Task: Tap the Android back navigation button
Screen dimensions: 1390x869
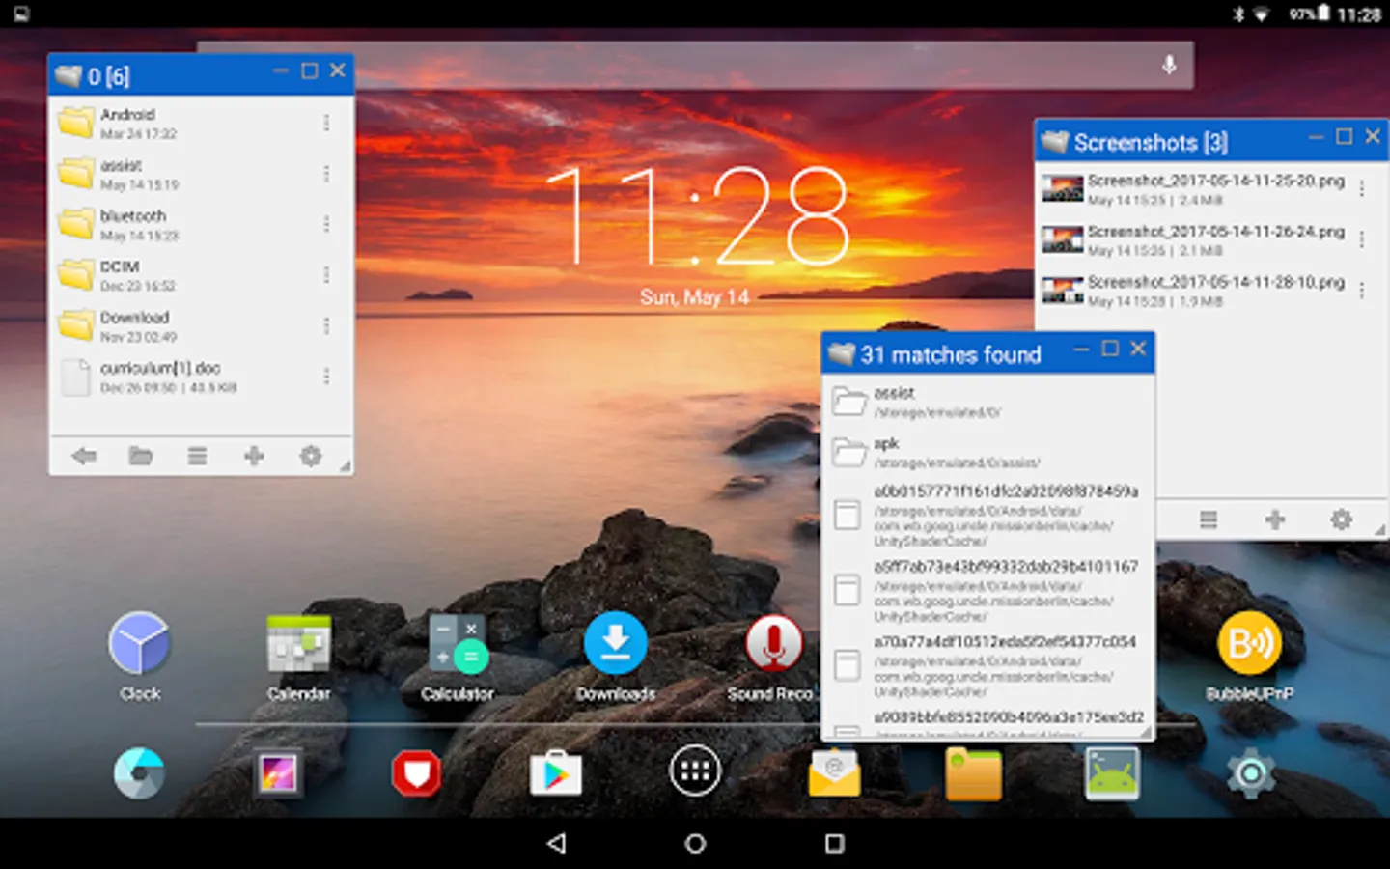Action: 556,843
